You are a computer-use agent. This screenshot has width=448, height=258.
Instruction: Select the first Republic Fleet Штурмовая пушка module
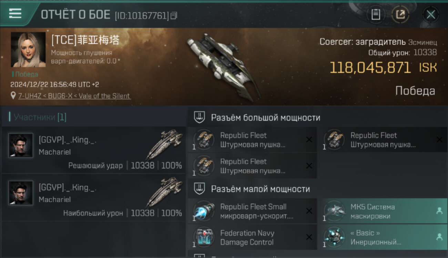point(252,140)
